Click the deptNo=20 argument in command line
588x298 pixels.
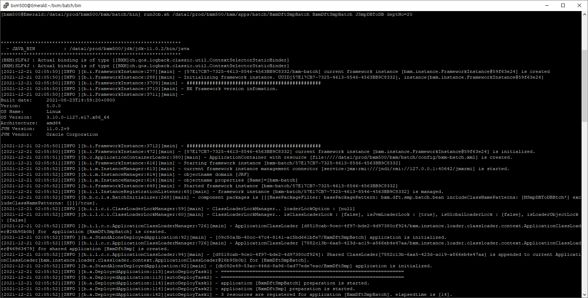(x=399, y=15)
